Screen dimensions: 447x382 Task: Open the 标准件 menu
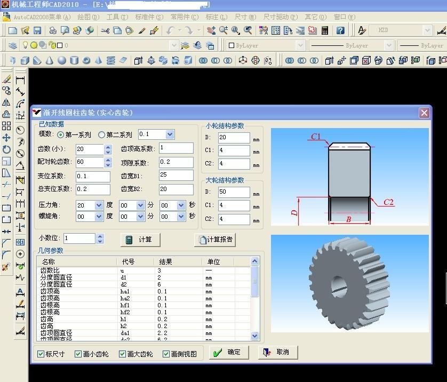(149, 17)
